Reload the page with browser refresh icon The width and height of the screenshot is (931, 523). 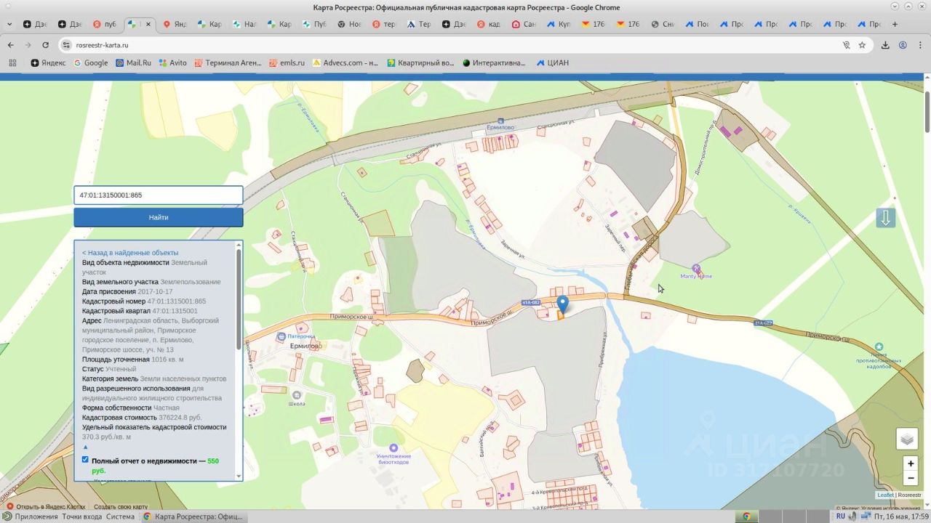(45, 45)
